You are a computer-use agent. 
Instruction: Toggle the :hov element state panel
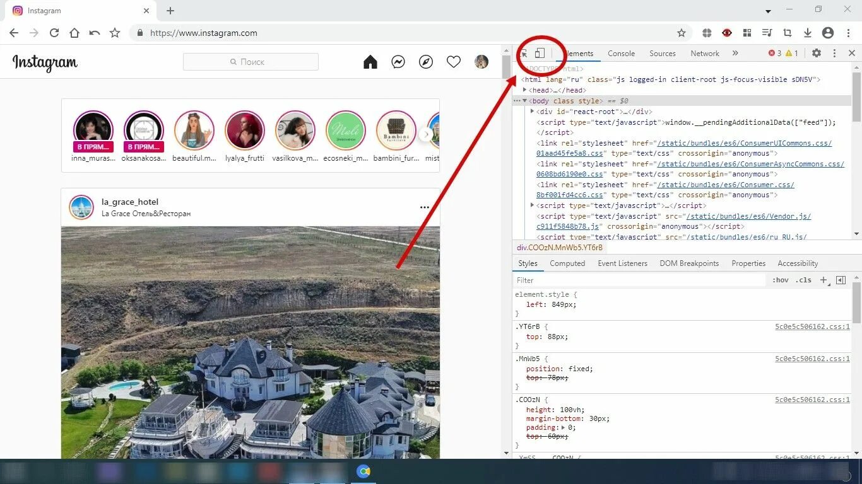pos(781,280)
